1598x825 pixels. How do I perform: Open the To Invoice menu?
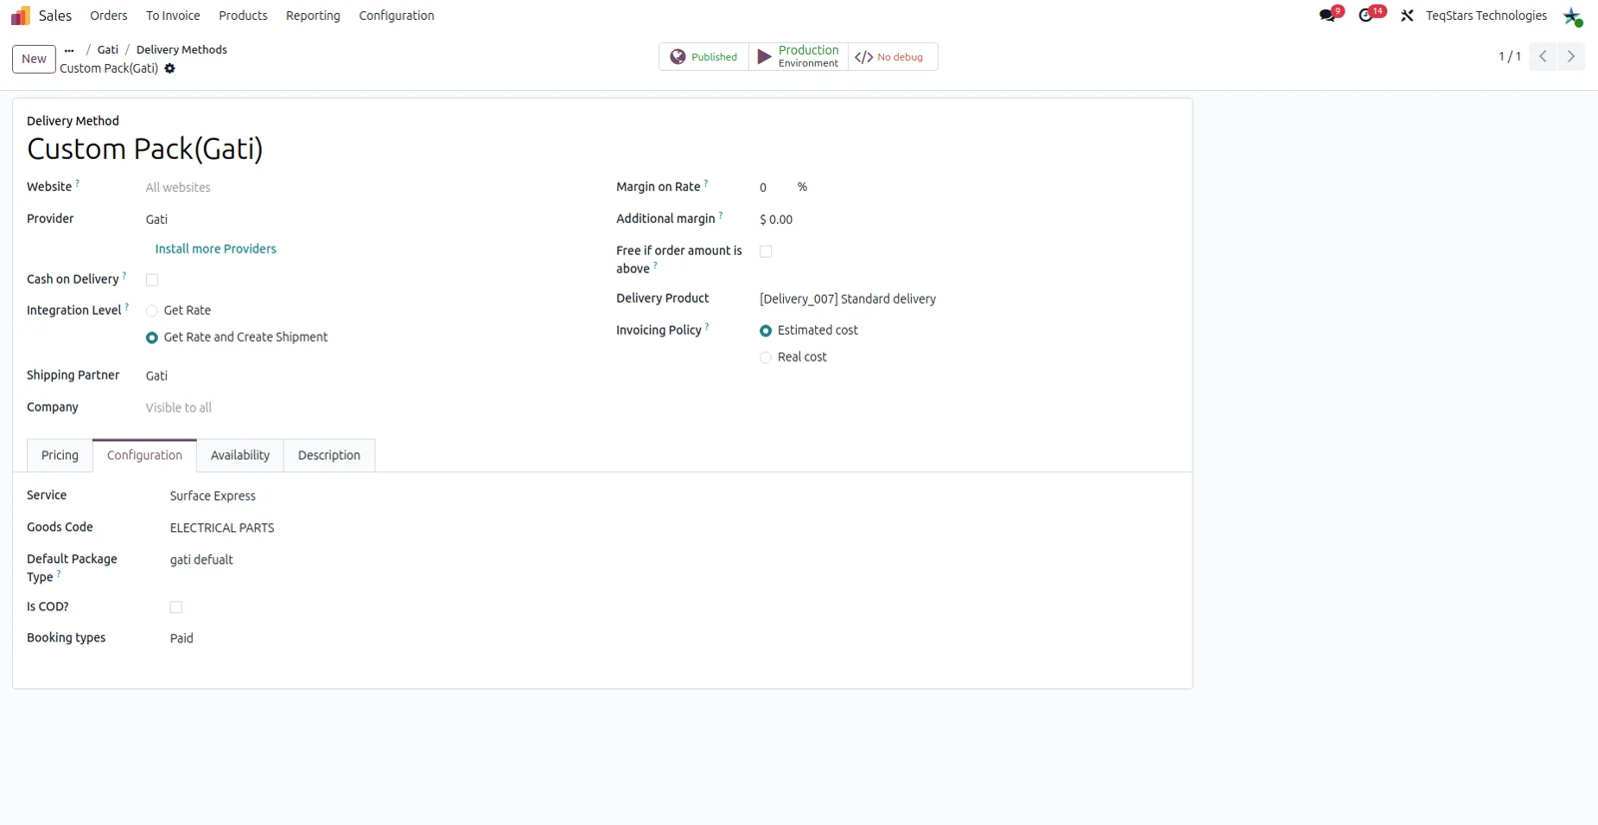(173, 16)
